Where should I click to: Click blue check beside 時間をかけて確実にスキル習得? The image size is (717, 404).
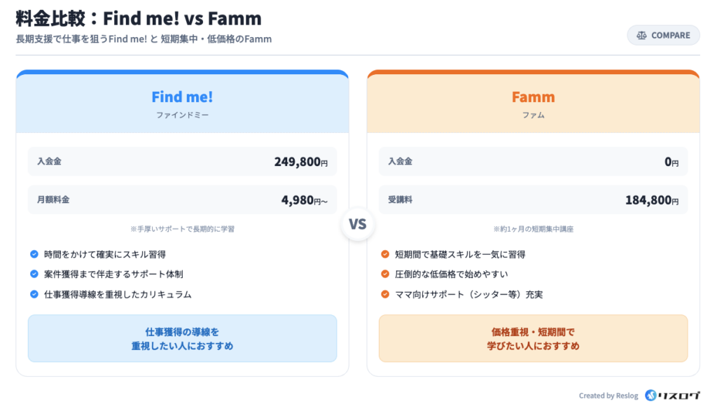pyautogui.click(x=34, y=254)
